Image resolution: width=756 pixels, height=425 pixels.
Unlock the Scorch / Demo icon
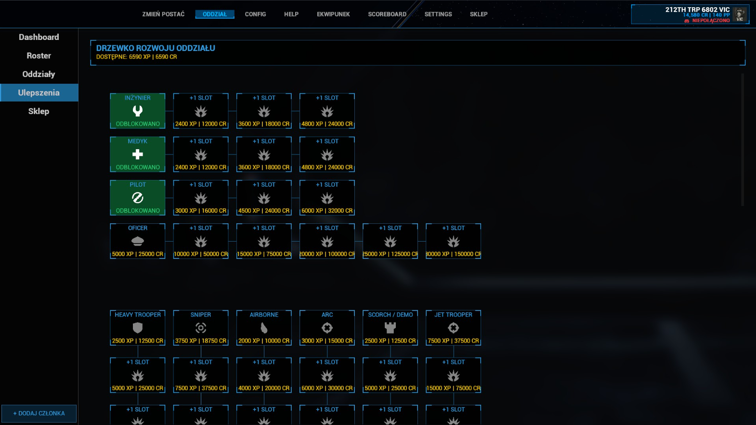(x=391, y=328)
